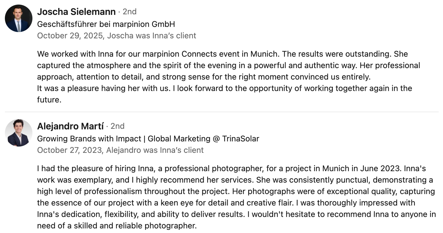Click the divider line between the recommendations
Screen dimensions: 443x233
tap(222, 112)
